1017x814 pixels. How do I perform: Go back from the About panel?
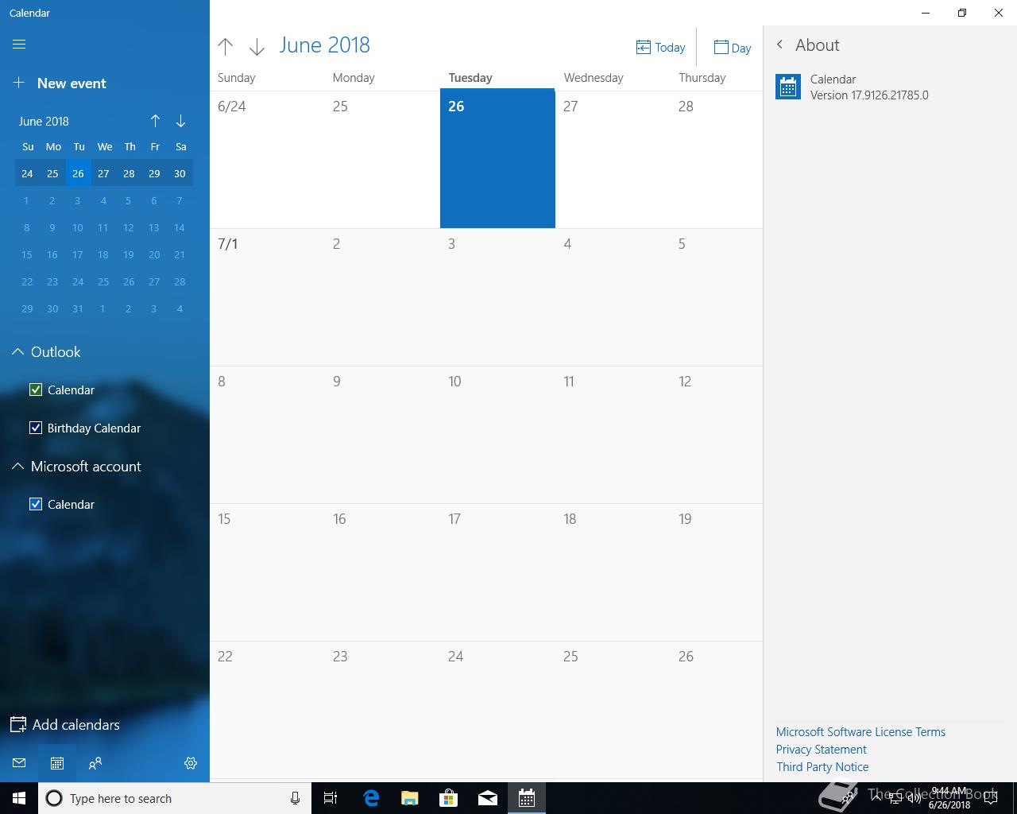coord(780,45)
